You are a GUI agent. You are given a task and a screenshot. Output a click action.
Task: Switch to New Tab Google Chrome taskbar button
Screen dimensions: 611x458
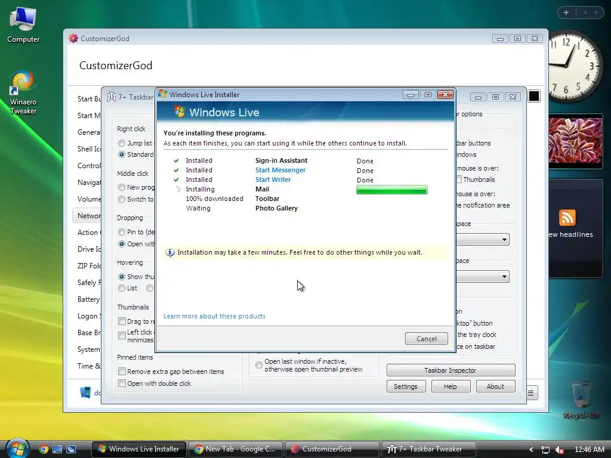tap(236, 449)
